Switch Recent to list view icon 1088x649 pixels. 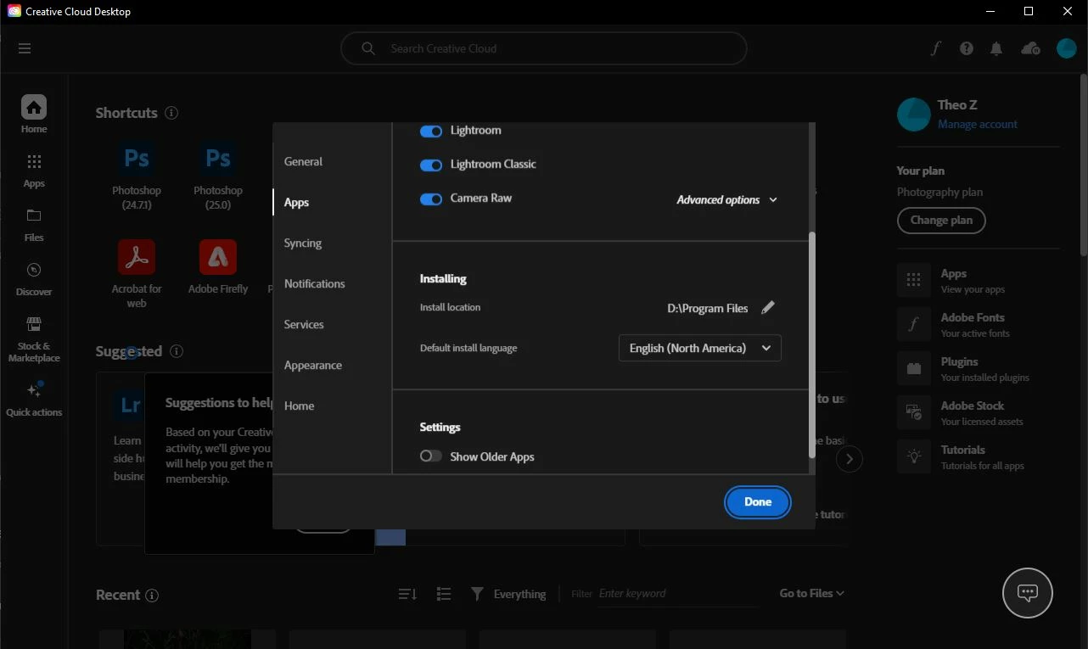tap(443, 594)
